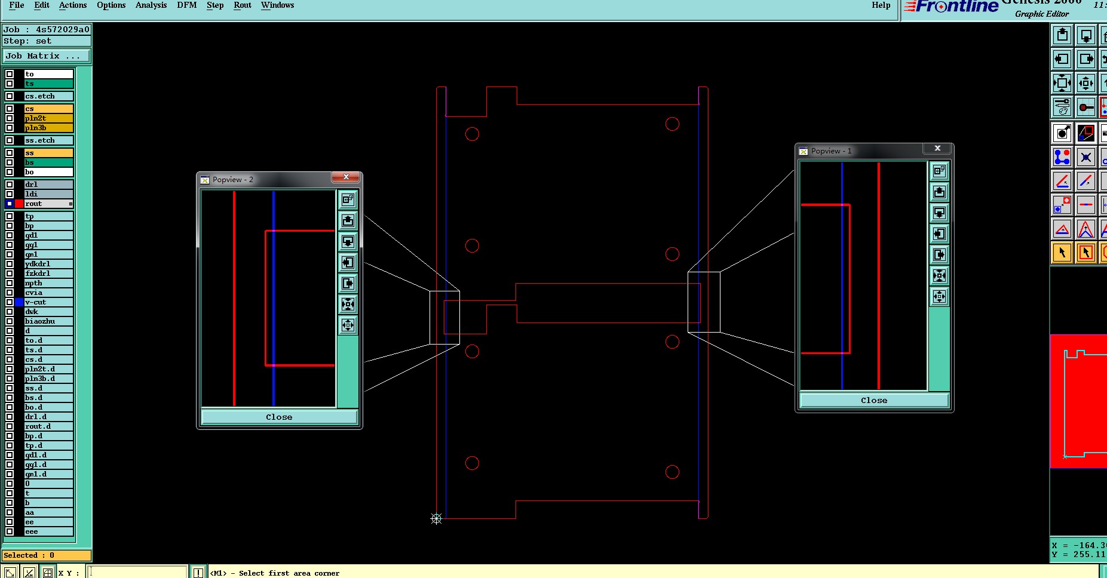This screenshot has width=1107, height=578.
Task: Click the pan down icon in main toolbar
Action: point(1086,35)
